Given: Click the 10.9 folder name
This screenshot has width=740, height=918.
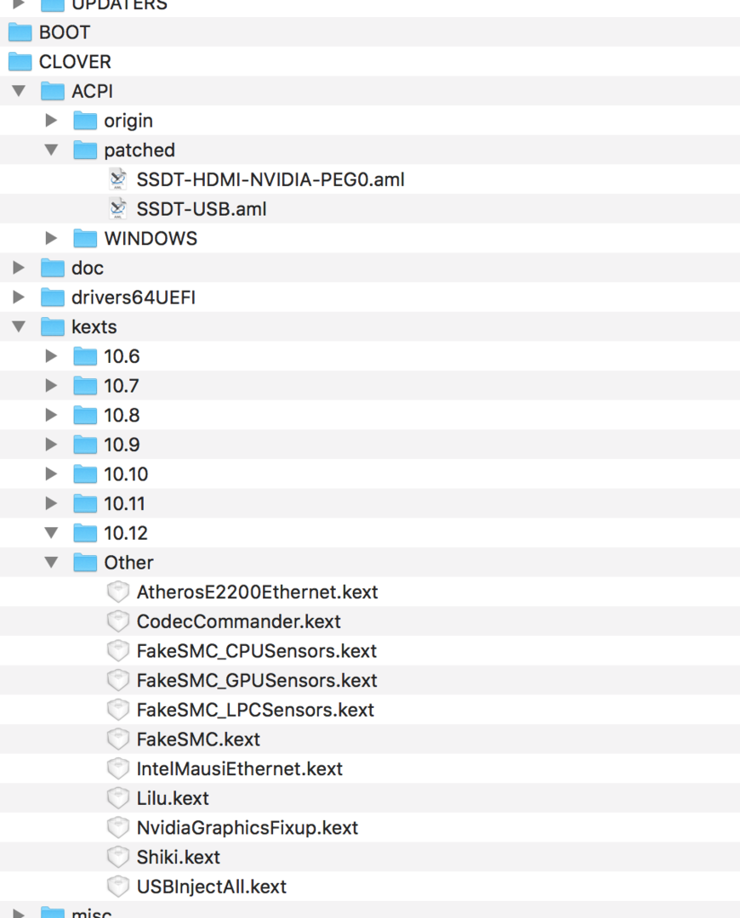Looking at the screenshot, I should (x=122, y=445).
